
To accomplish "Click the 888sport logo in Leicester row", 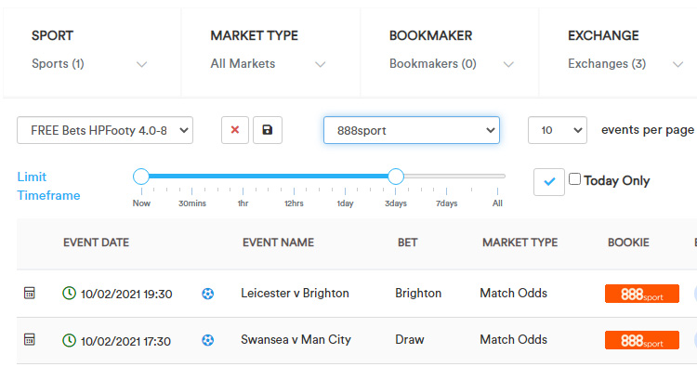I will pyautogui.click(x=642, y=294).
